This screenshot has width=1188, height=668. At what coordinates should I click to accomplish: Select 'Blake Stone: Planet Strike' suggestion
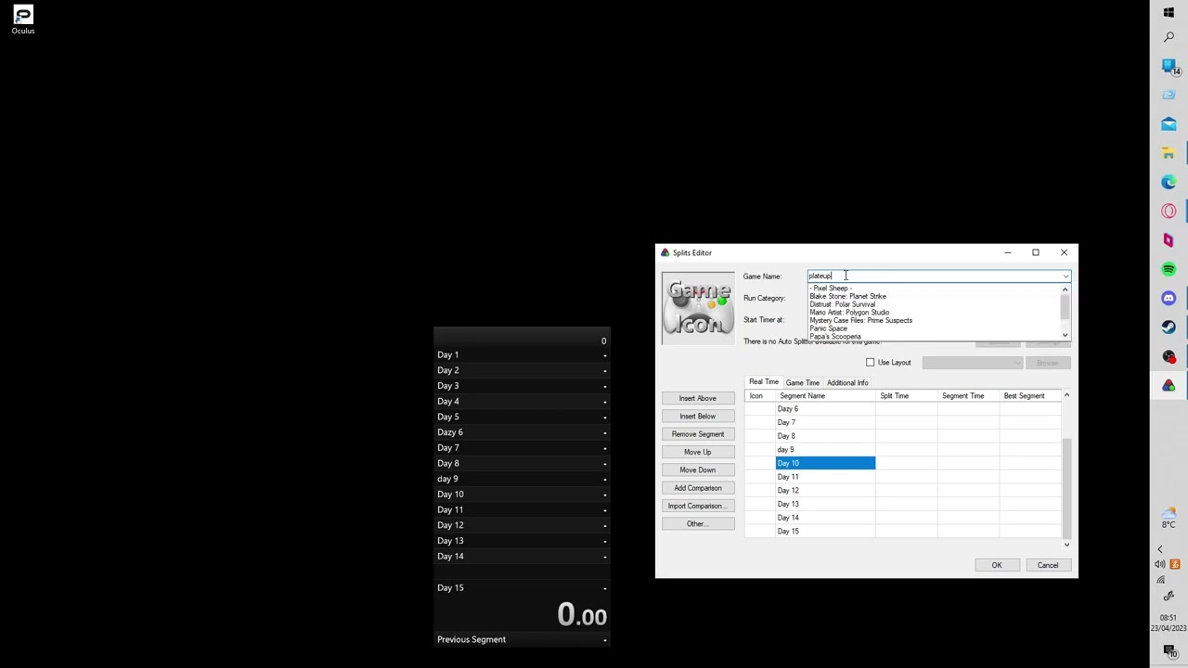[x=847, y=297]
